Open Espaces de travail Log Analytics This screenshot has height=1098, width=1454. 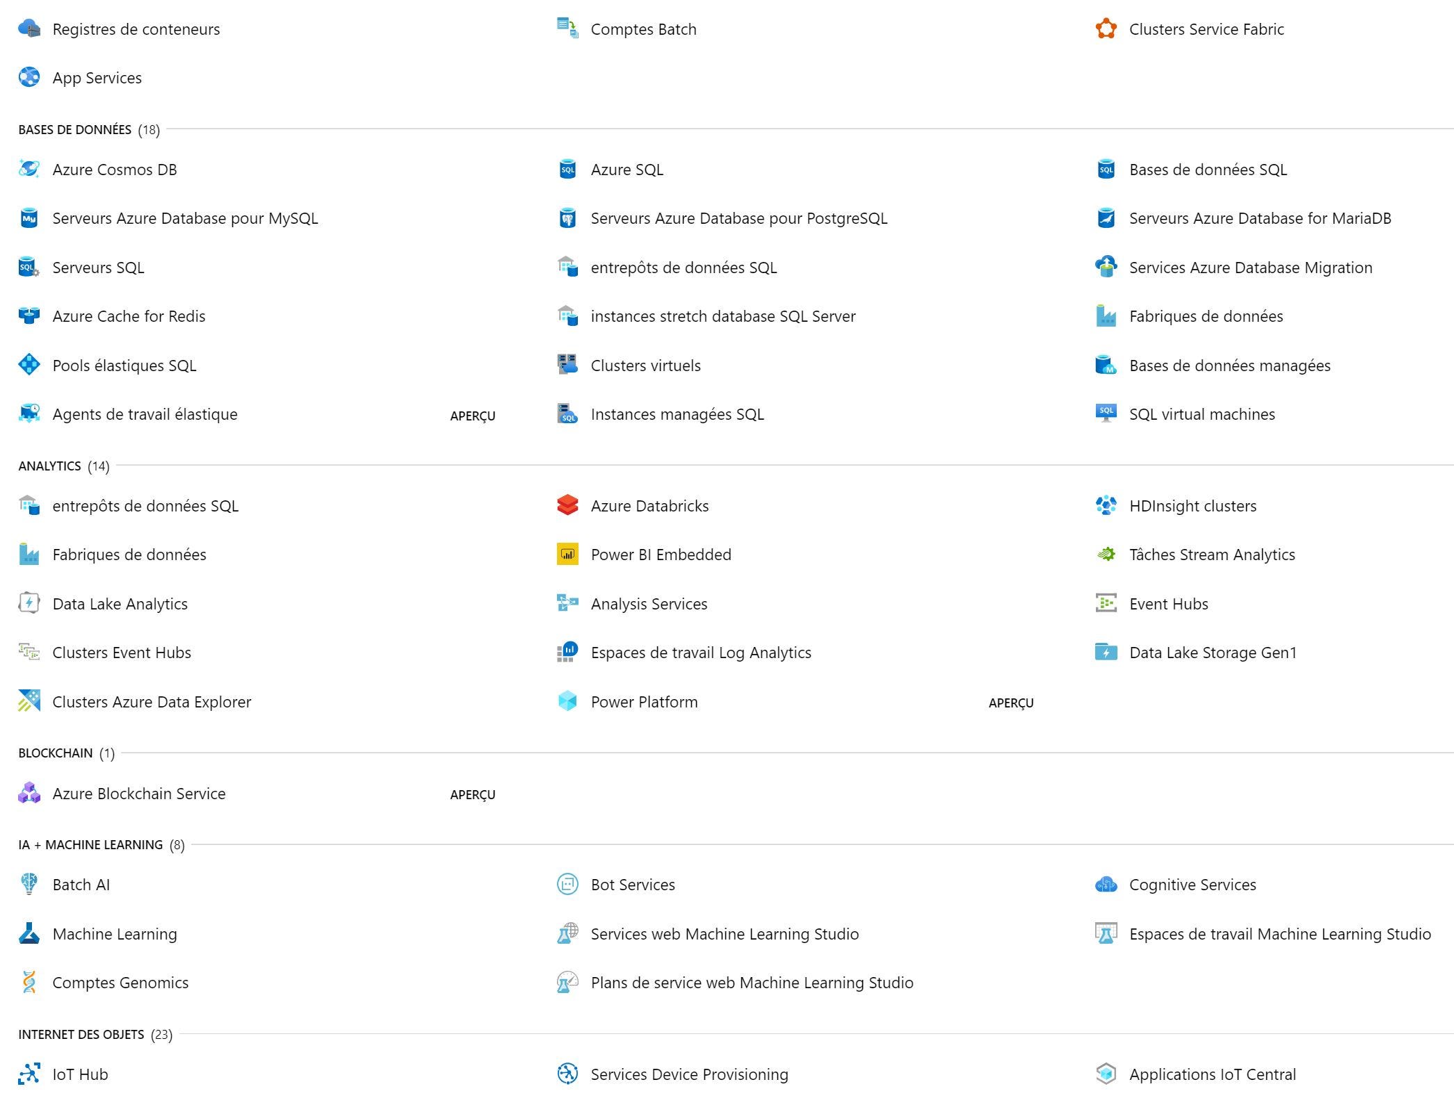click(701, 653)
